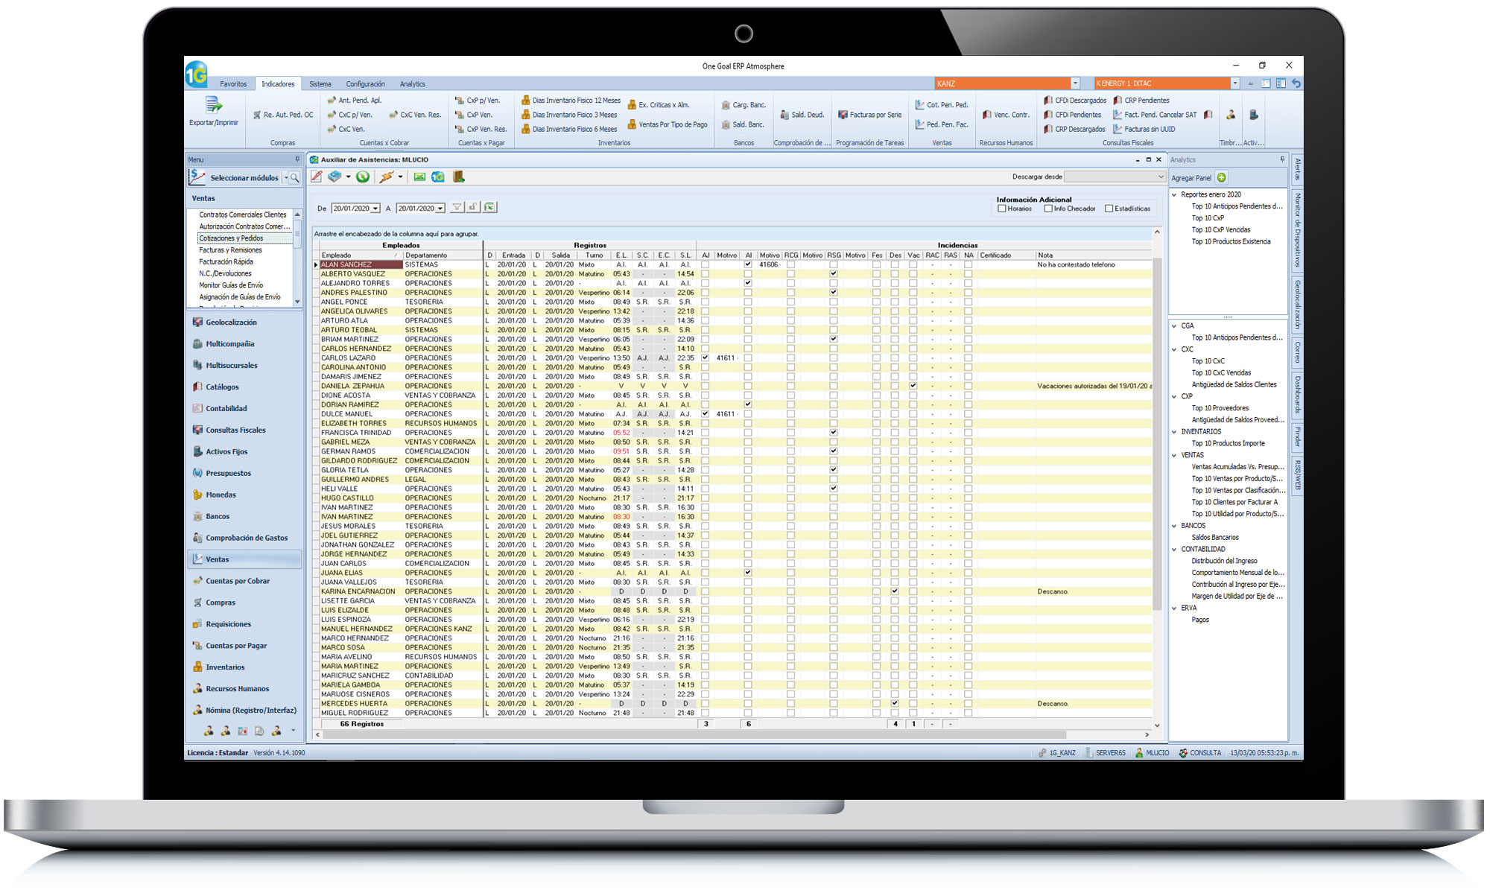Add panel with green plus icon
Screen dimensions: 1490x896
click(1221, 178)
